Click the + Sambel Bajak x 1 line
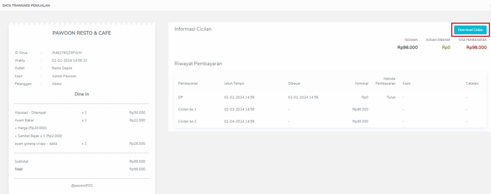Viewport: 491px width, 194px height. click(38, 136)
